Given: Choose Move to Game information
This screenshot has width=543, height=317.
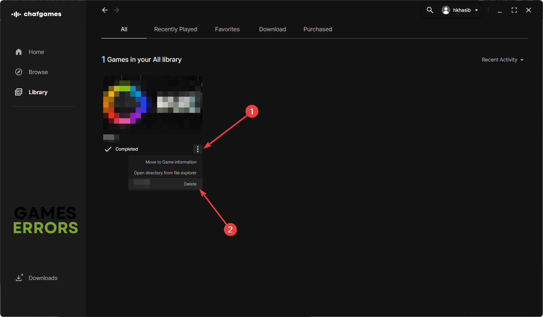Looking at the screenshot, I should [171, 162].
